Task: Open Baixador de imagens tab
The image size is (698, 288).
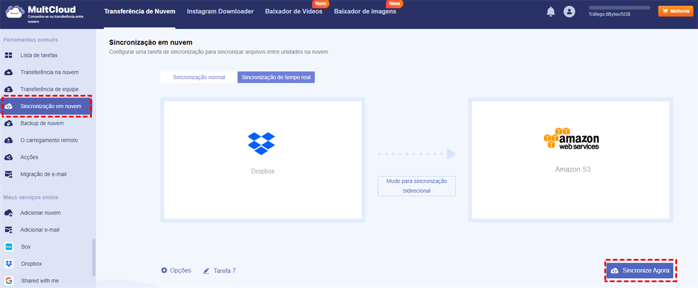Action: (365, 12)
